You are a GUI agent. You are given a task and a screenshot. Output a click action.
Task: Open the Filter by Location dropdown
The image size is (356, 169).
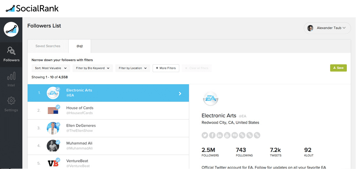(133, 68)
